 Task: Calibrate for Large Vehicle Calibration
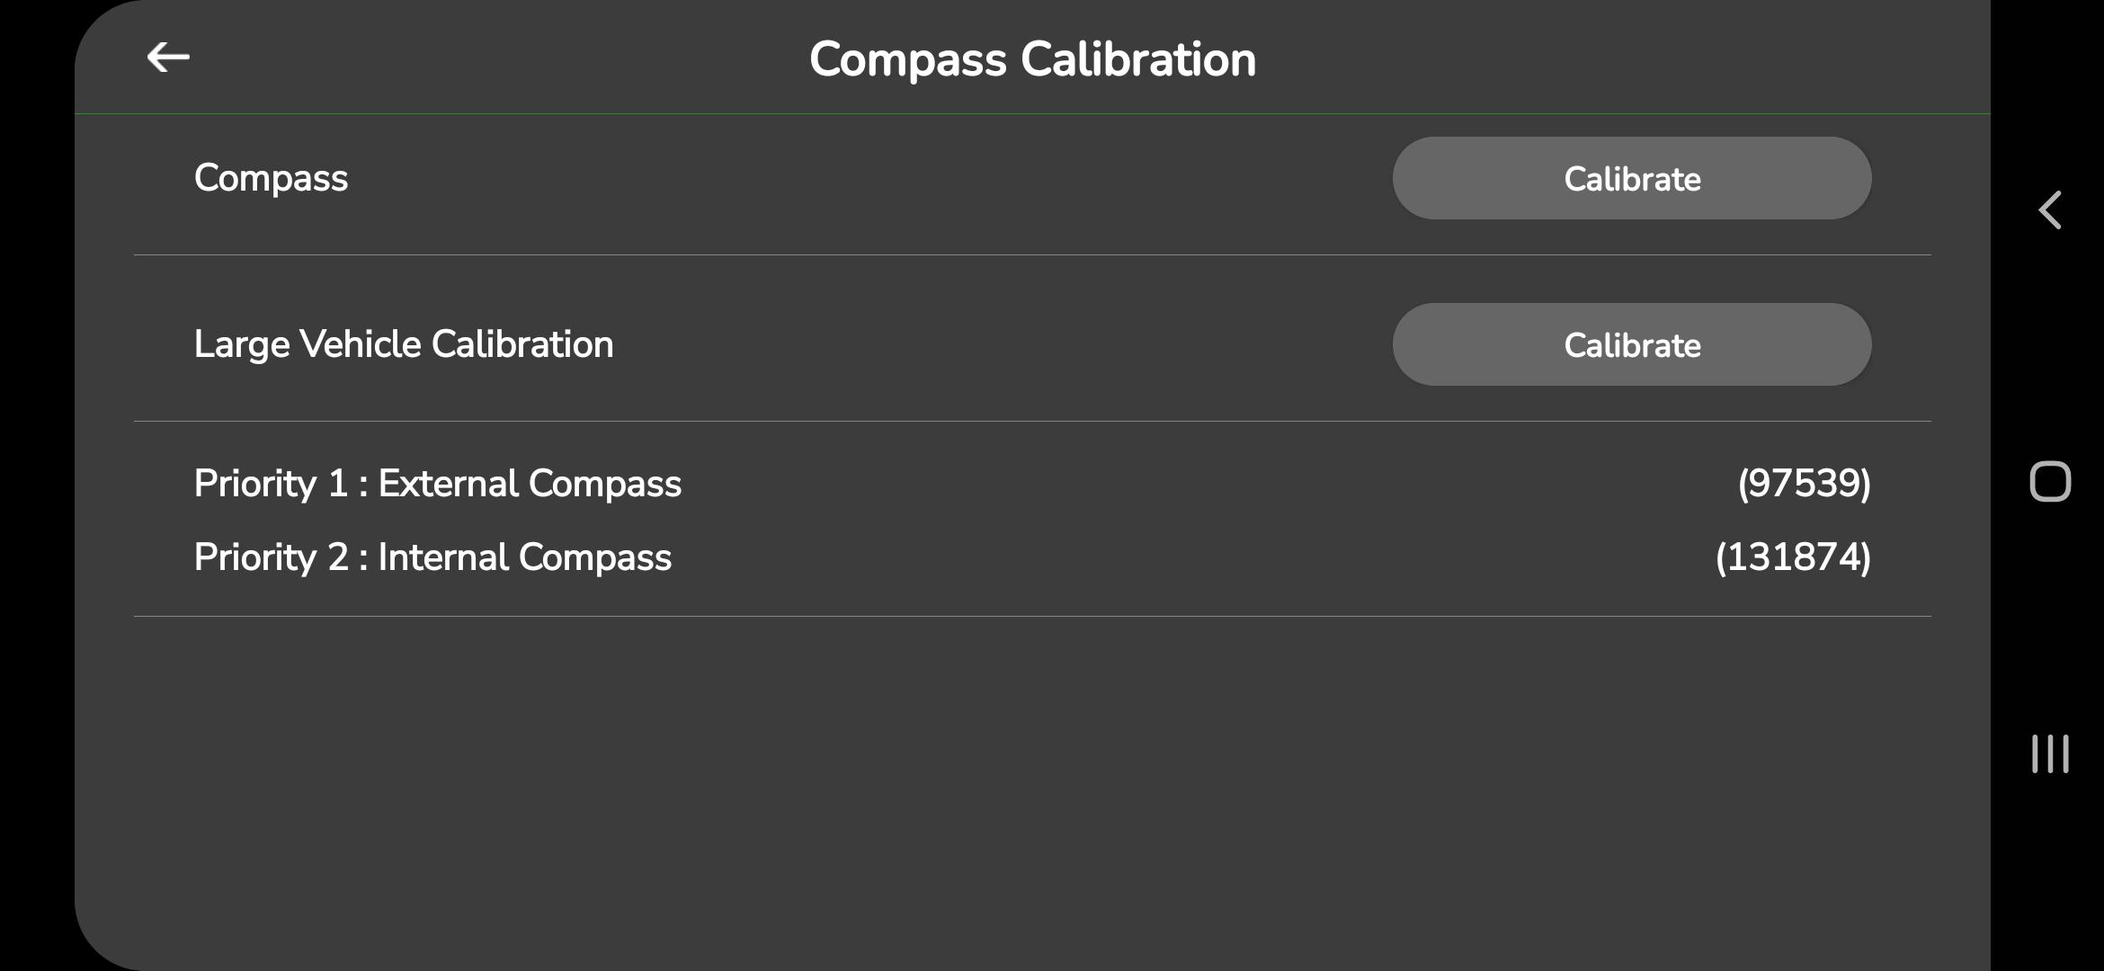(1631, 345)
